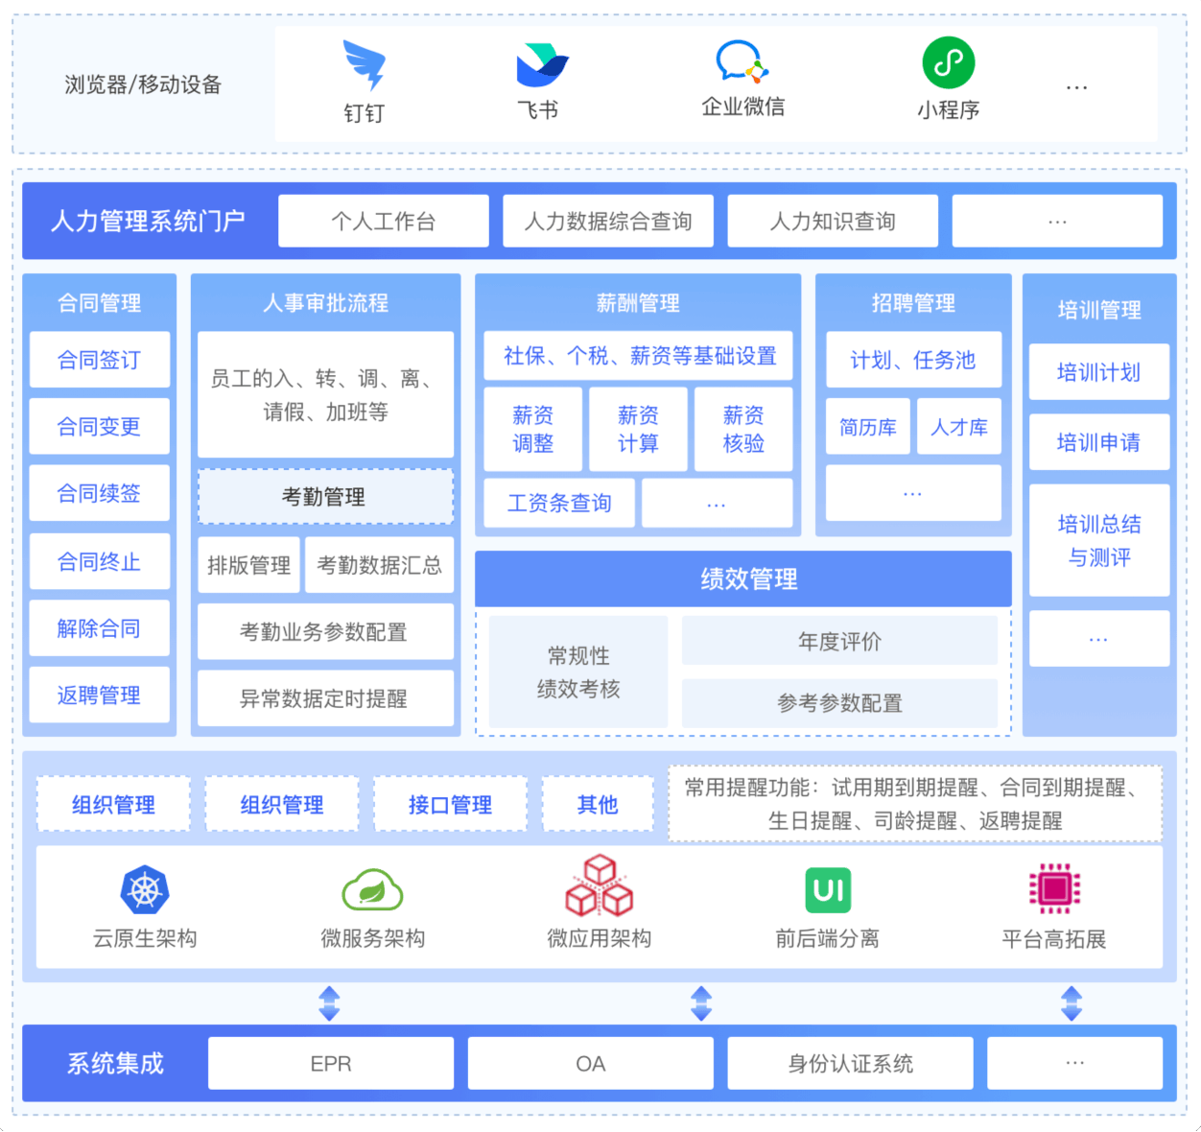Click the 培训管理 column header
1201x1132 pixels.
pos(1099,309)
